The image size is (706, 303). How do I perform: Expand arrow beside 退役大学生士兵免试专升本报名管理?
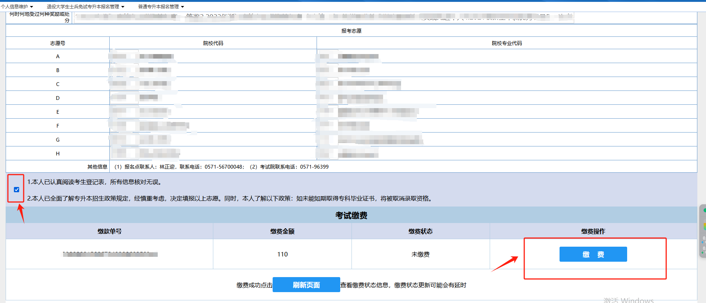click(x=123, y=7)
